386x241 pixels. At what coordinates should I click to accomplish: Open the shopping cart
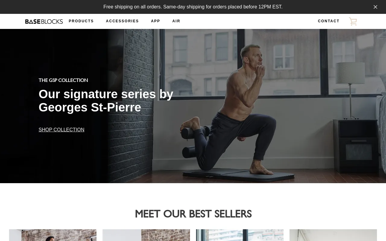[x=353, y=21]
